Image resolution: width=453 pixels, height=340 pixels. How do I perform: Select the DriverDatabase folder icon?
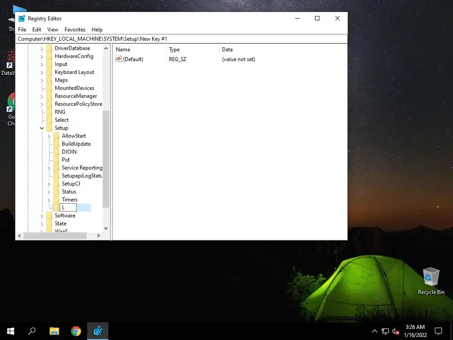(50, 48)
